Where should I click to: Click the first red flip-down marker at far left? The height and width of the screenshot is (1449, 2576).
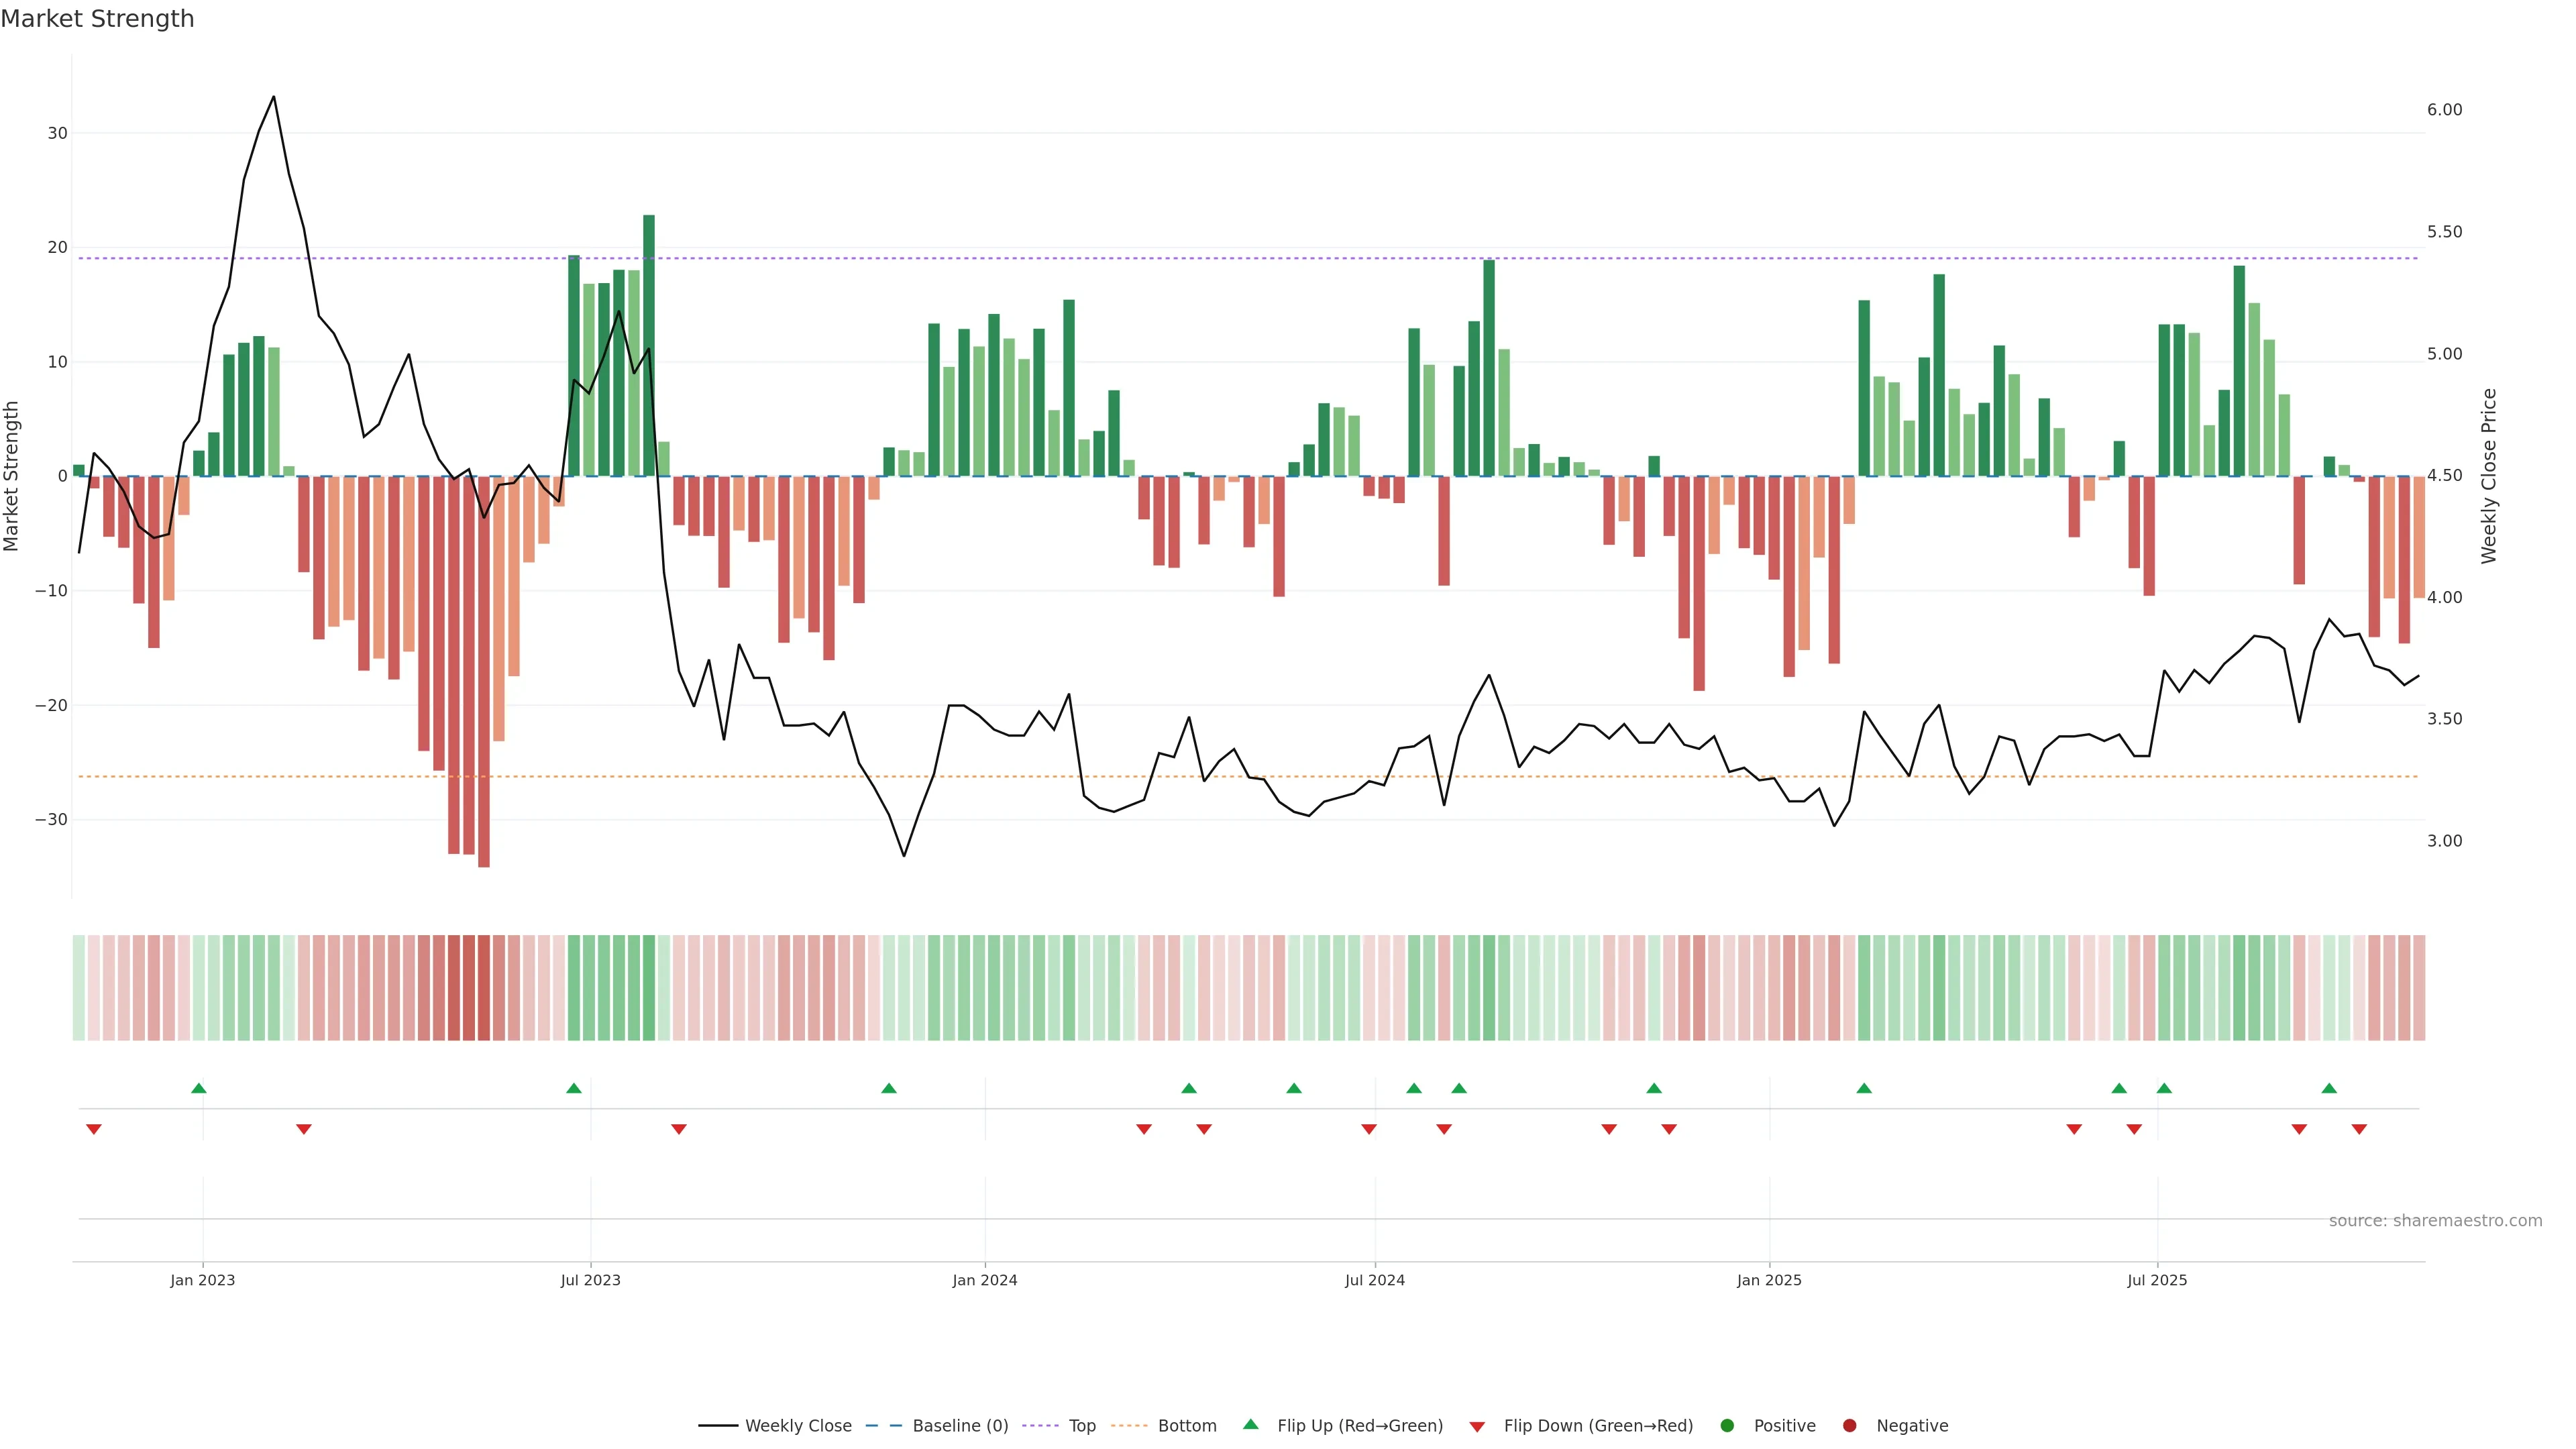(x=94, y=1129)
